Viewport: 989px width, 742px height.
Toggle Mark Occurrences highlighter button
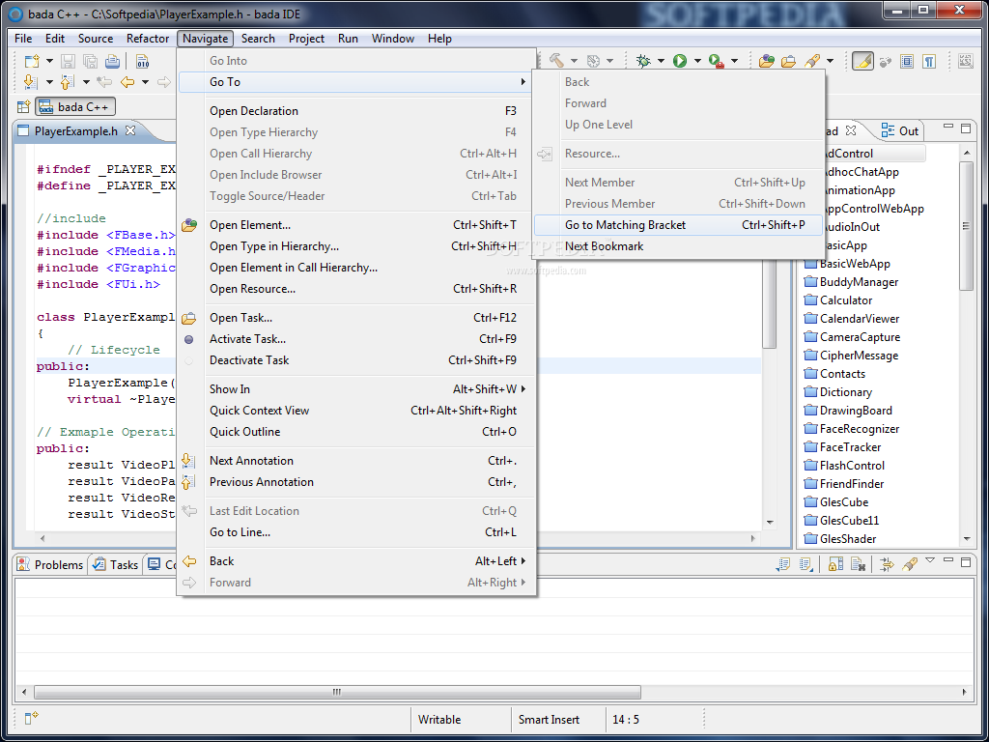click(862, 61)
